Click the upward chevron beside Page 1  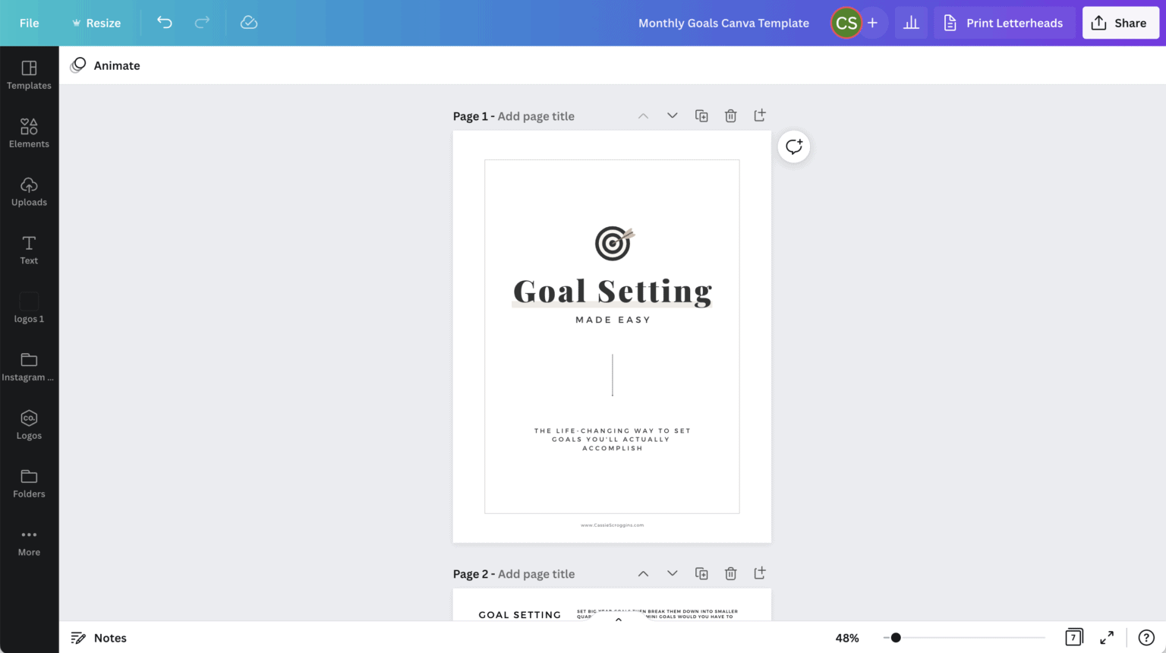[643, 115]
